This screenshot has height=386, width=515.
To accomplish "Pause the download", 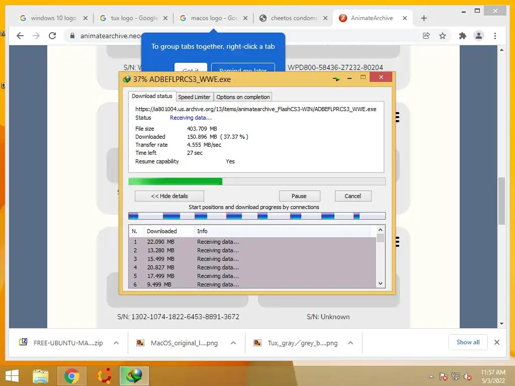I will tap(299, 196).
